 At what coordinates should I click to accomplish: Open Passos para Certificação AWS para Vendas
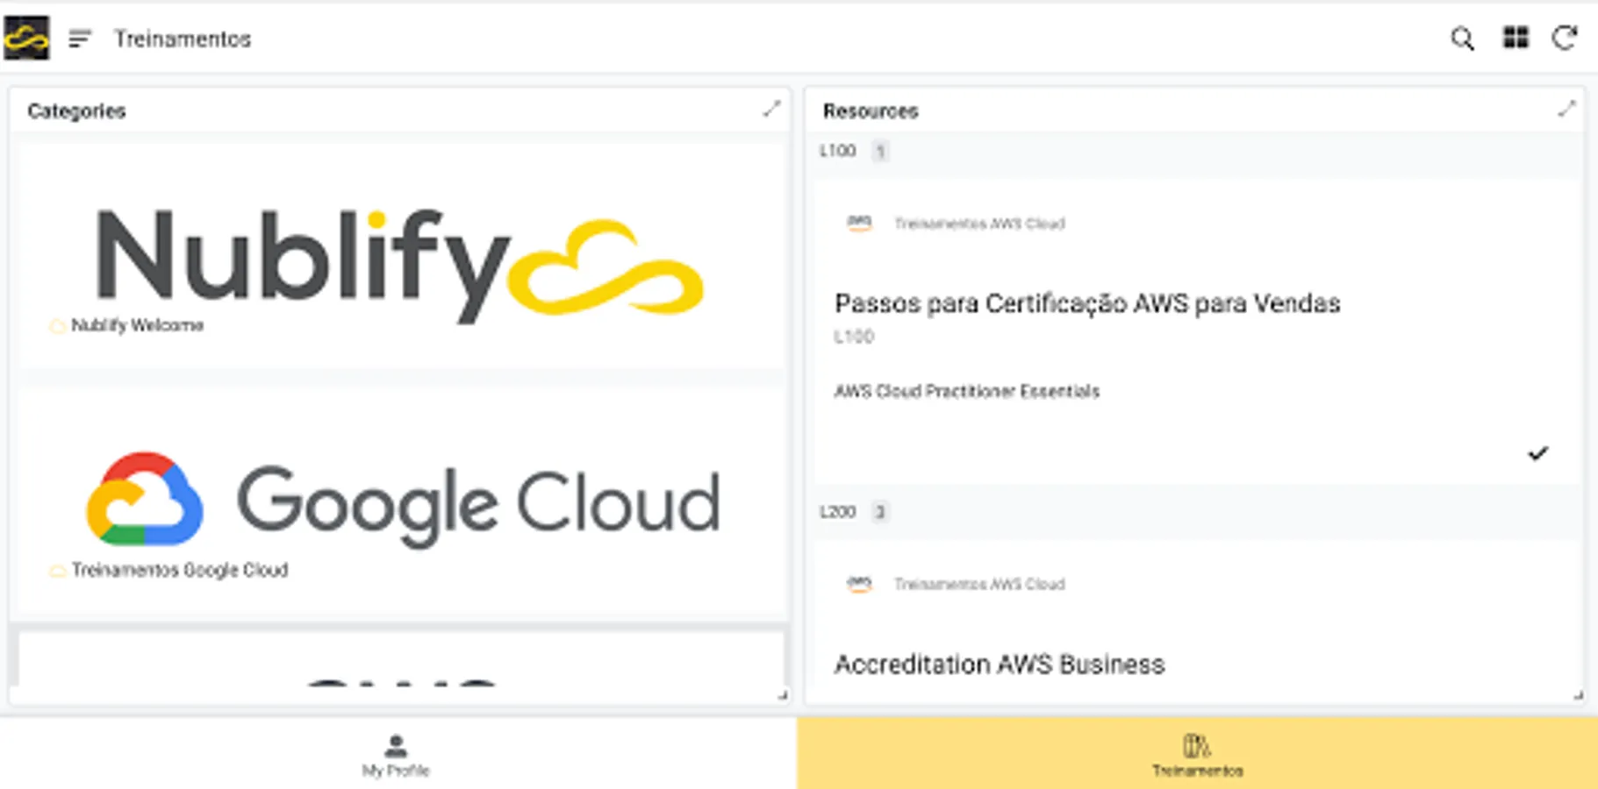pos(1198,331)
